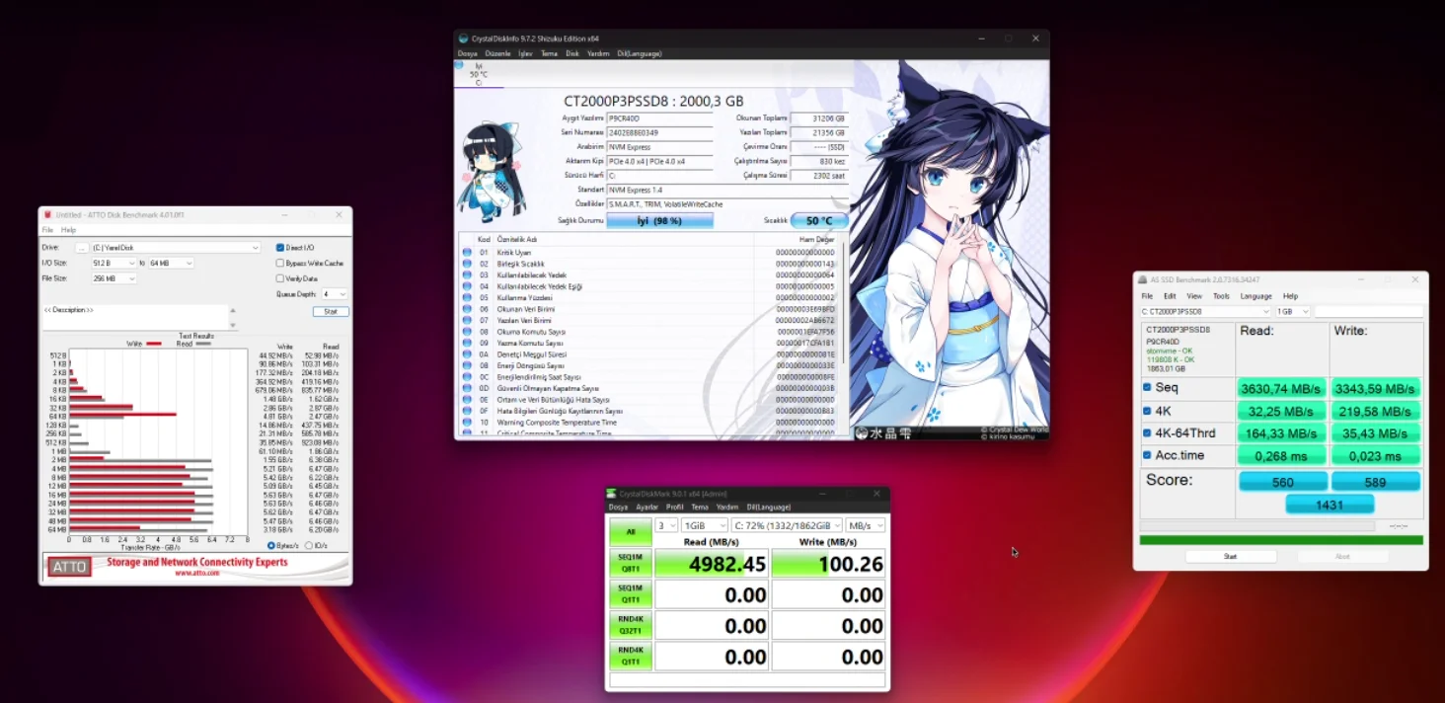Enable the Verify Data checkbox
Screen dimensions: 1445x703
click(x=280, y=278)
